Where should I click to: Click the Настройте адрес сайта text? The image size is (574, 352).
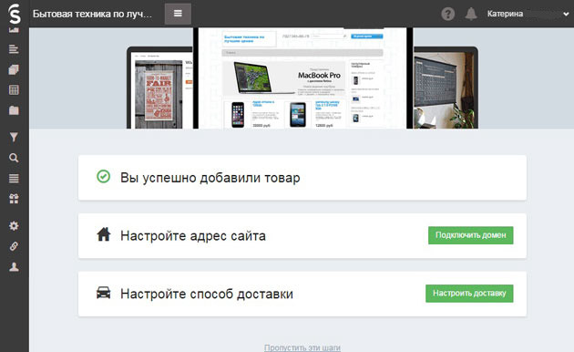(193, 236)
